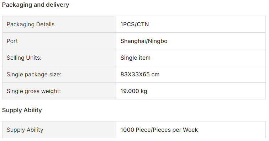Select the Single gross weight label

[x=34, y=91]
